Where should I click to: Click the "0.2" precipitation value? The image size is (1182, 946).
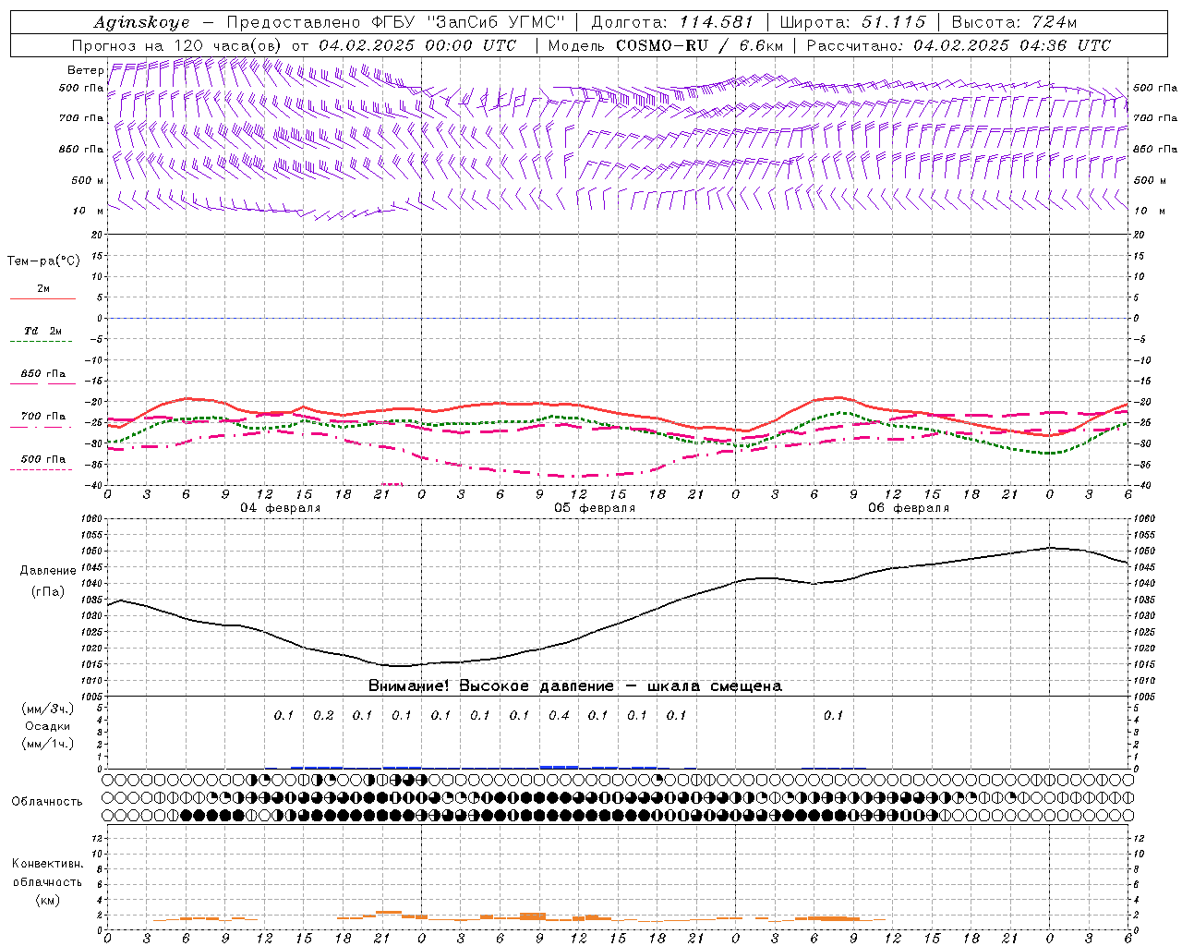tap(323, 715)
